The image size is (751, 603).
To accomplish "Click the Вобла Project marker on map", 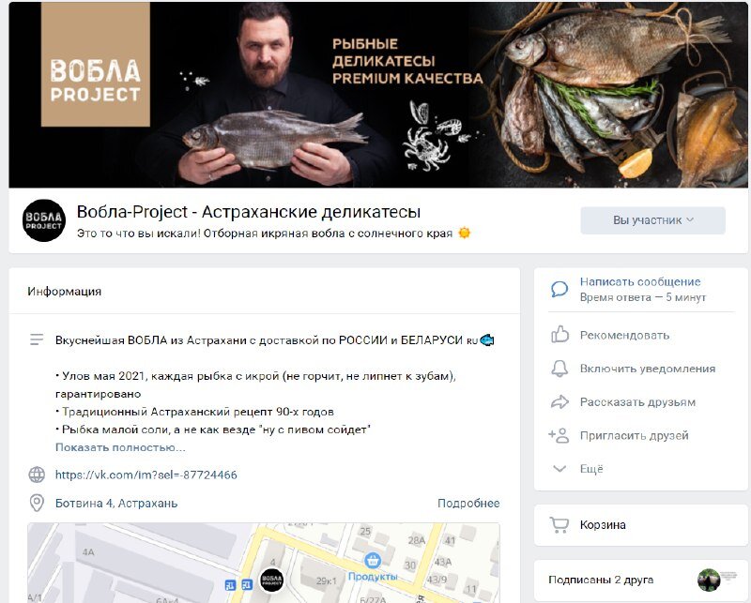I will click(x=271, y=580).
